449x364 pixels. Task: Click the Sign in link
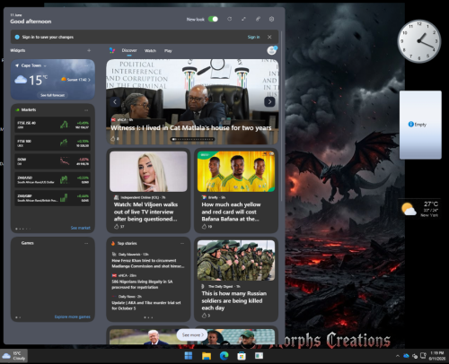click(253, 37)
